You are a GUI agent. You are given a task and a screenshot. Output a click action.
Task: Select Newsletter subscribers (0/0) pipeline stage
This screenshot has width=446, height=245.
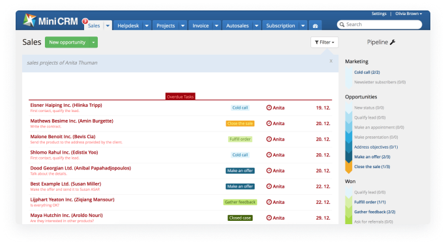point(379,82)
